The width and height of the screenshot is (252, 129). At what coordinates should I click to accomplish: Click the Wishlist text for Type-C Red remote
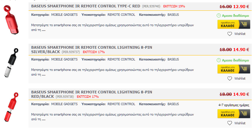240,34
